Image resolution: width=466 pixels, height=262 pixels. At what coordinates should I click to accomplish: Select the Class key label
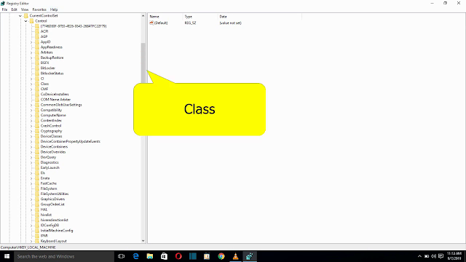pyautogui.click(x=44, y=84)
